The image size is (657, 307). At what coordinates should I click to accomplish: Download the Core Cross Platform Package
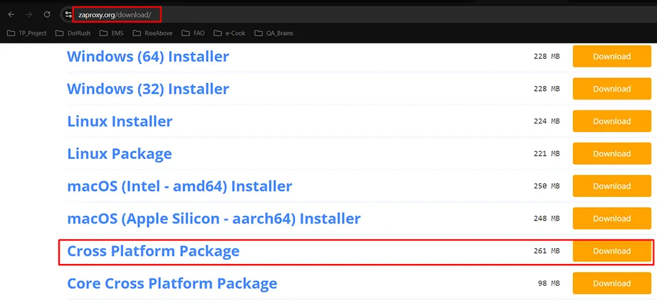coord(611,283)
